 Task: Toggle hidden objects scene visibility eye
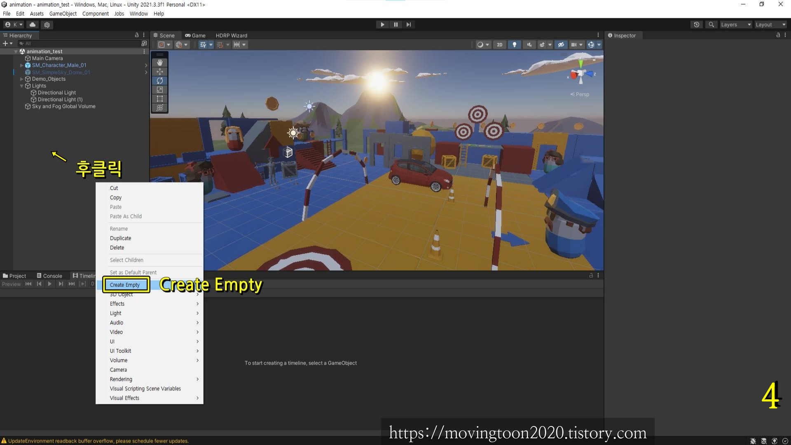click(x=561, y=44)
